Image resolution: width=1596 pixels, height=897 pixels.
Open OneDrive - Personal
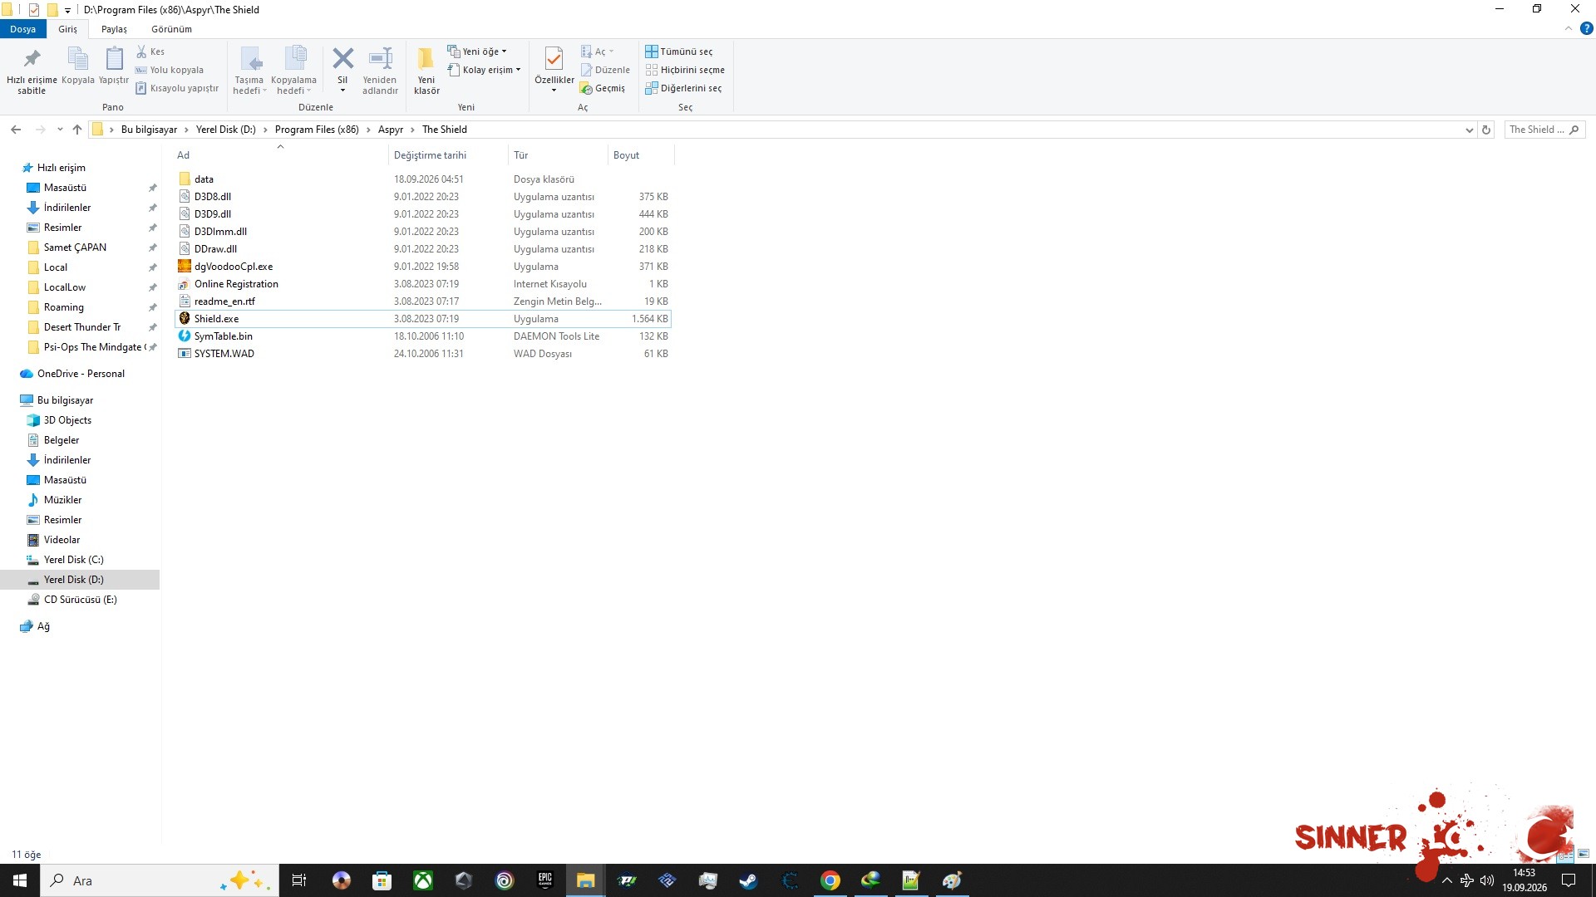(x=81, y=374)
